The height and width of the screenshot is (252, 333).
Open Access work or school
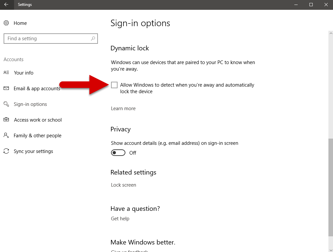click(38, 120)
